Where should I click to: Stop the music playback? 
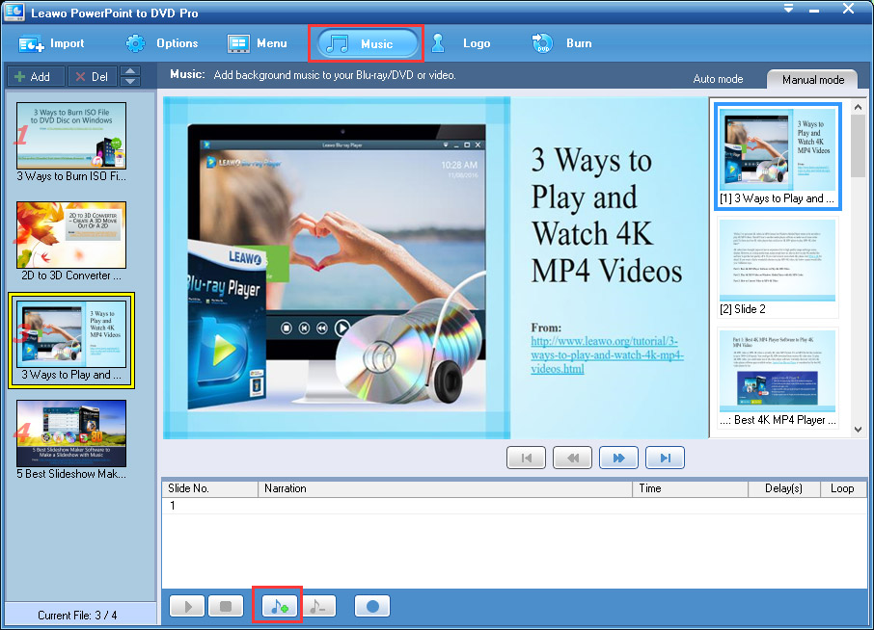pyautogui.click(x=225, y=607)
